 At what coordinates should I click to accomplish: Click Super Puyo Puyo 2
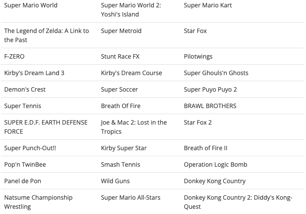[x=210, y=89]
